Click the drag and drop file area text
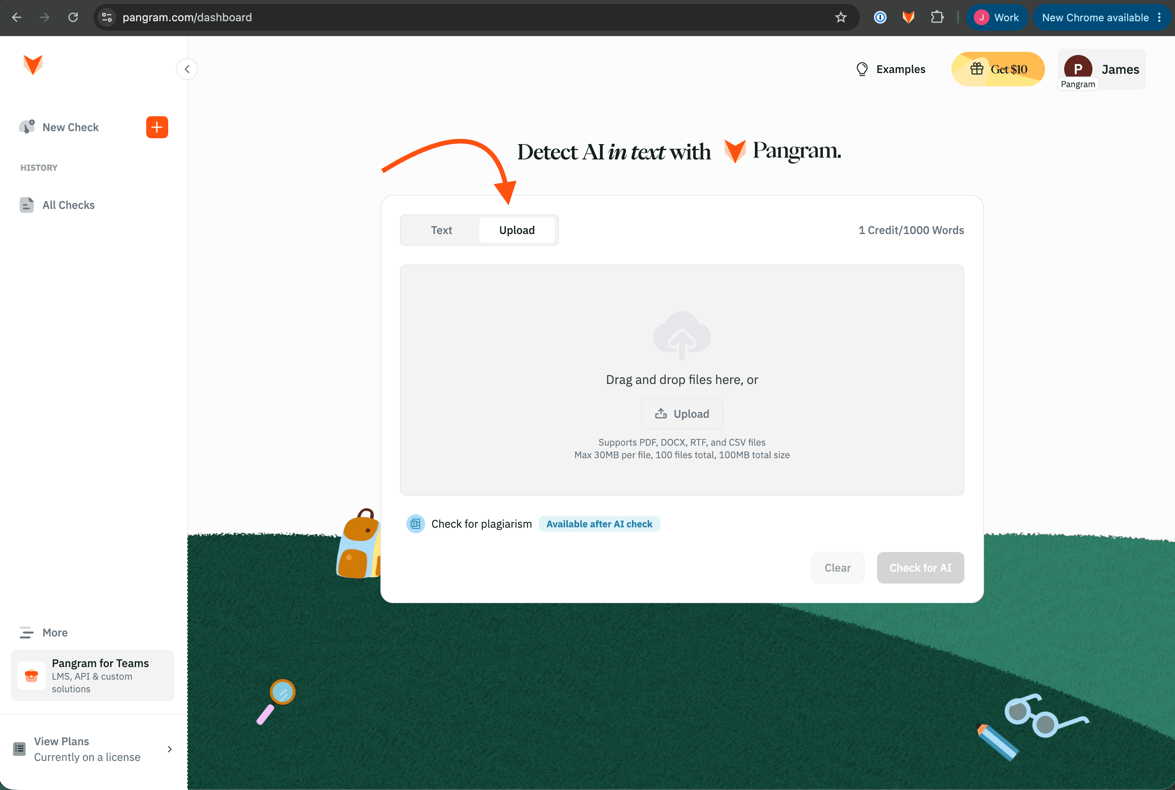Screen dimensions: 1175x790 (682, 380)
